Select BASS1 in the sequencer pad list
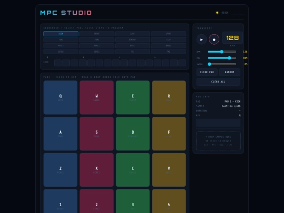The image size is (284, 213). click(x=133, y=46)
